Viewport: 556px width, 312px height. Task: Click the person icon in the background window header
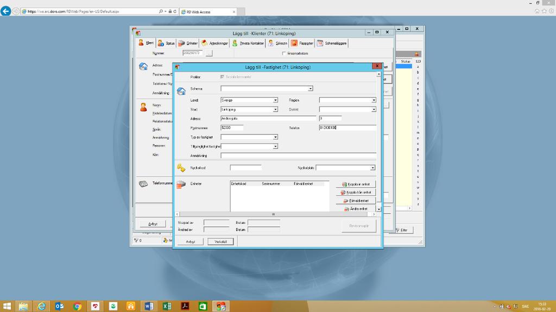(x=417, y=54)
